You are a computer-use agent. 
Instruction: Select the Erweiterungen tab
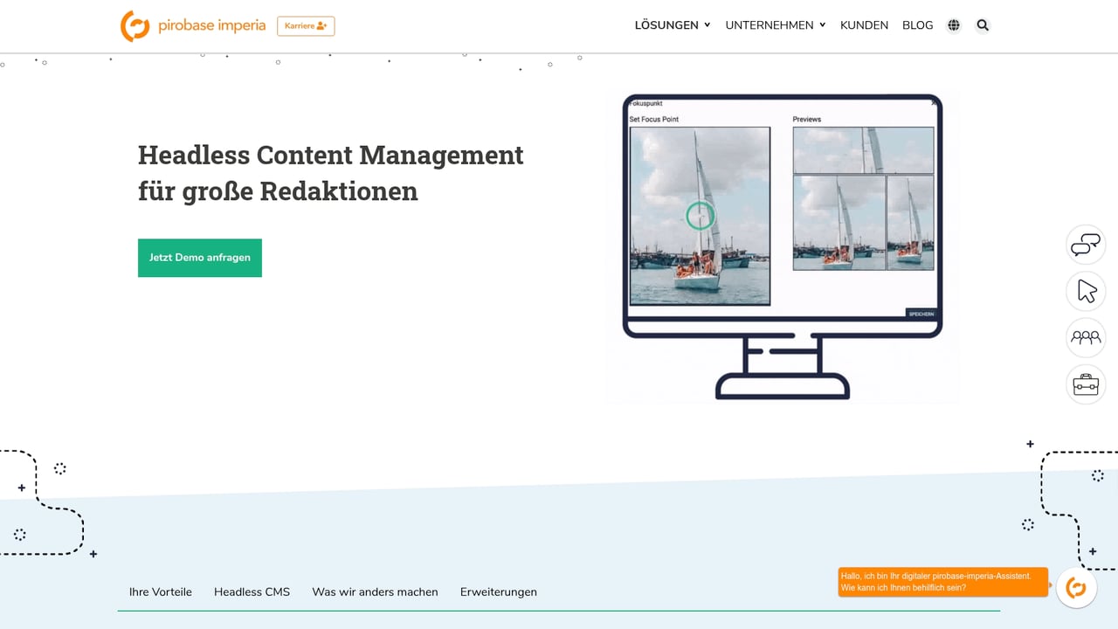498,591
